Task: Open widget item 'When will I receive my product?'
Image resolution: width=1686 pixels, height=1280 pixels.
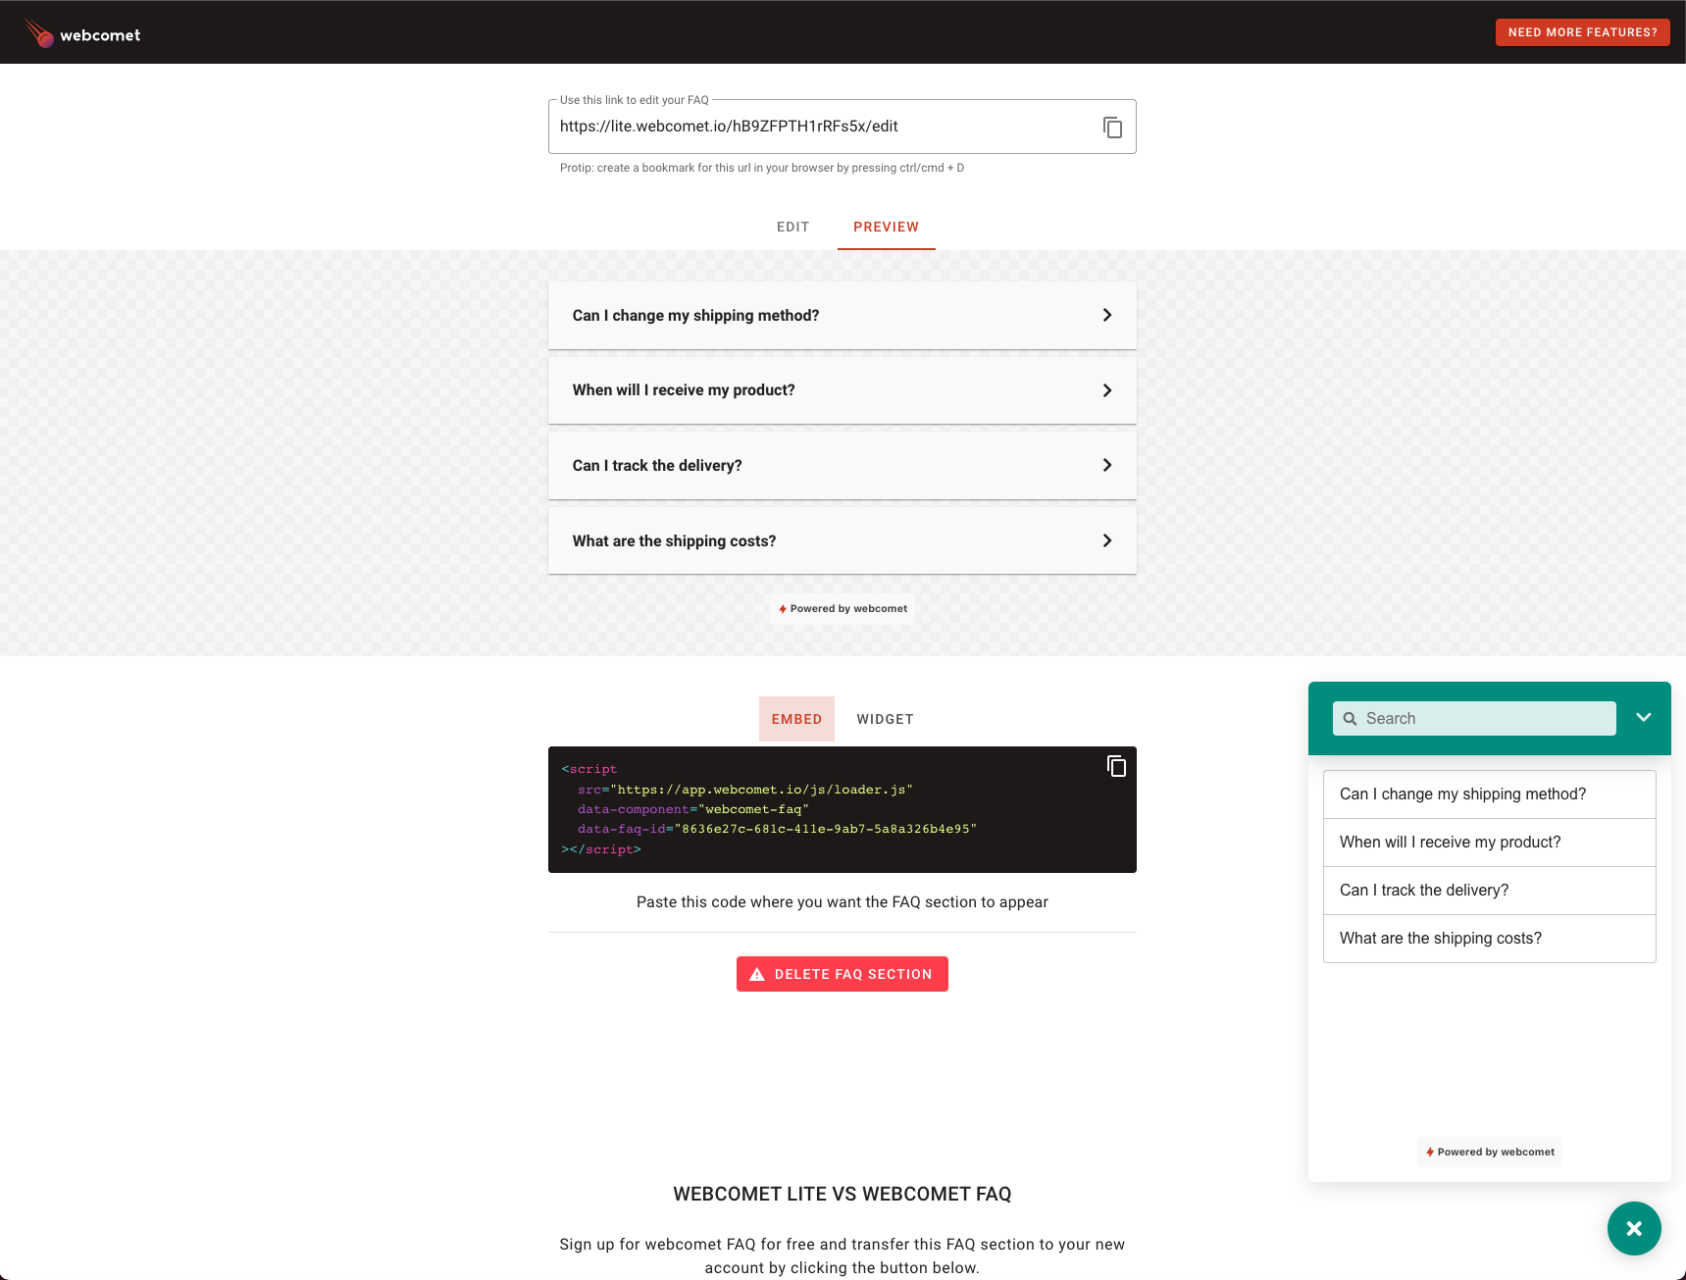Action: (x=1490, y=843)
